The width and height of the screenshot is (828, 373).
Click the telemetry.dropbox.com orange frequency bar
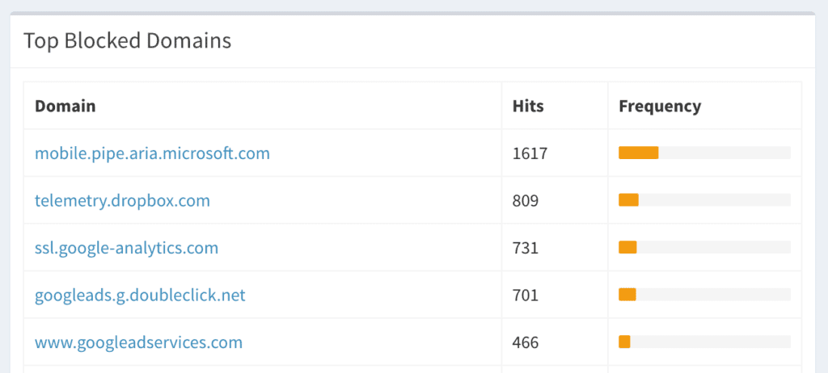click(x=628, y=200)
